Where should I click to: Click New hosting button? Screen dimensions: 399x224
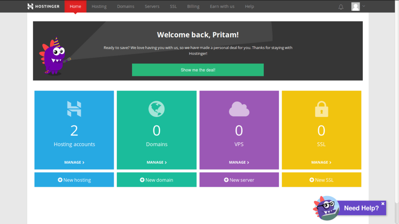(74, 180)
